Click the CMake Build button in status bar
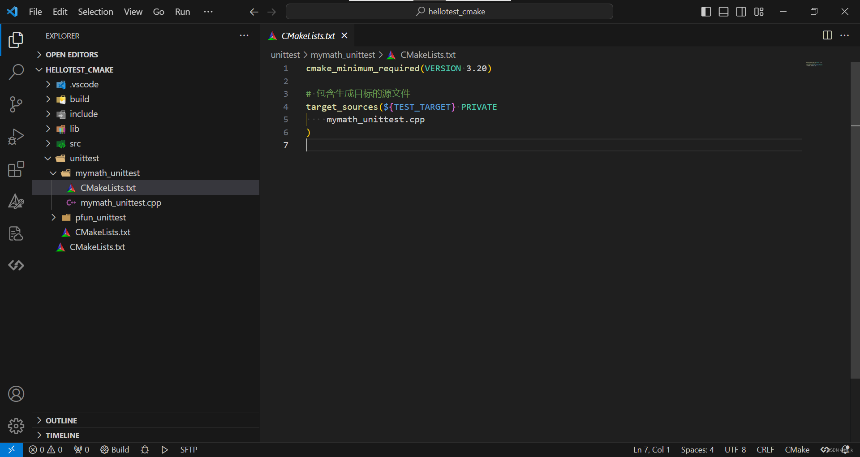The width and height of the screenshot is (860, 457). pos(115,449)
